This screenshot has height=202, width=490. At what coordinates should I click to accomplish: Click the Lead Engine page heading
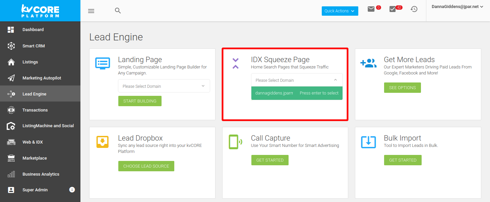coord(116,37)
